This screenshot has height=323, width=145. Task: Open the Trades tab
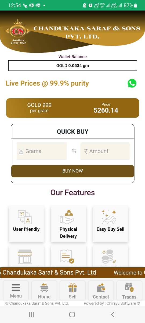(x=129, y=291)
